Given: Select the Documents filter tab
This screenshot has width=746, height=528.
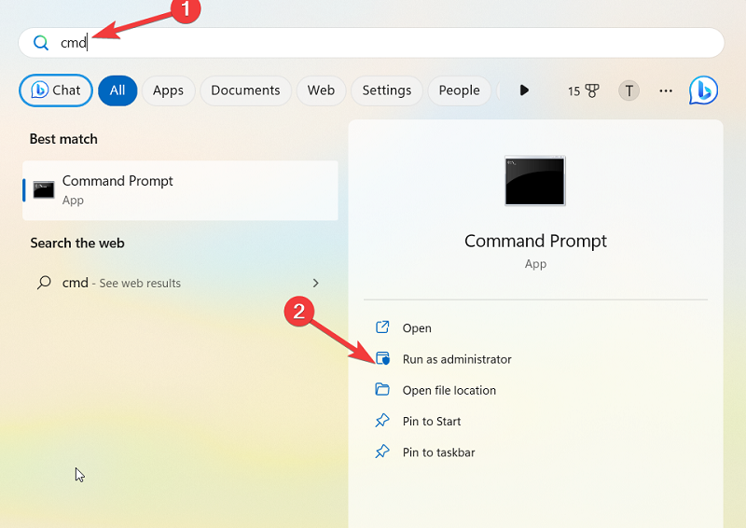Looking at the screenshot, I should 245,90.
